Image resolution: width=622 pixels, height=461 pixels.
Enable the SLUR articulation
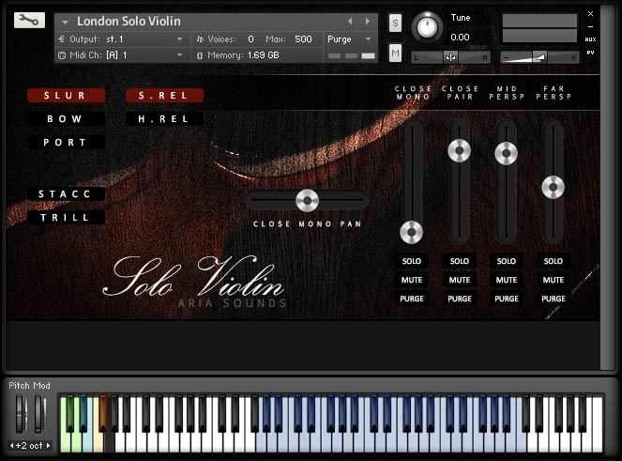[67, 95]
